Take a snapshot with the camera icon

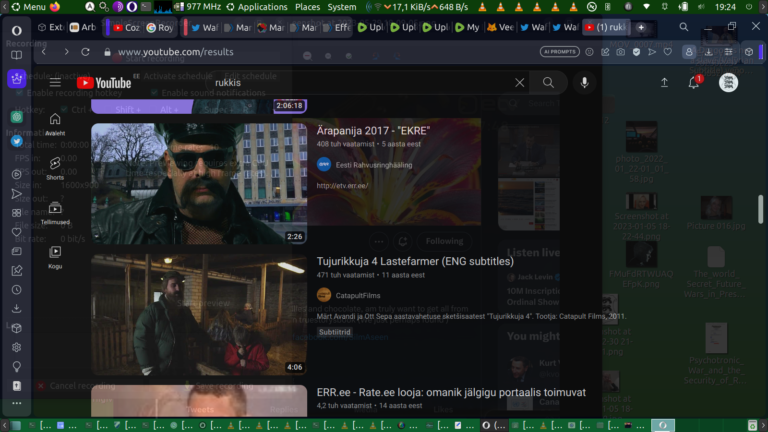coord(621,52)
